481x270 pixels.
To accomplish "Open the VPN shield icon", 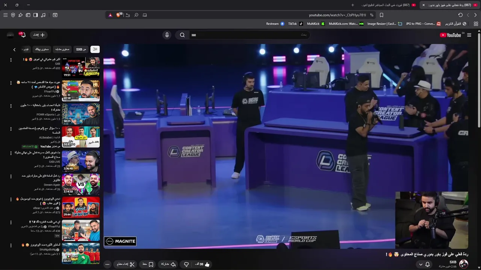I will click(13, 15).
